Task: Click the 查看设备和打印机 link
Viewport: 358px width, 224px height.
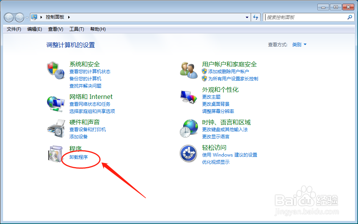Action: point(88,129)
